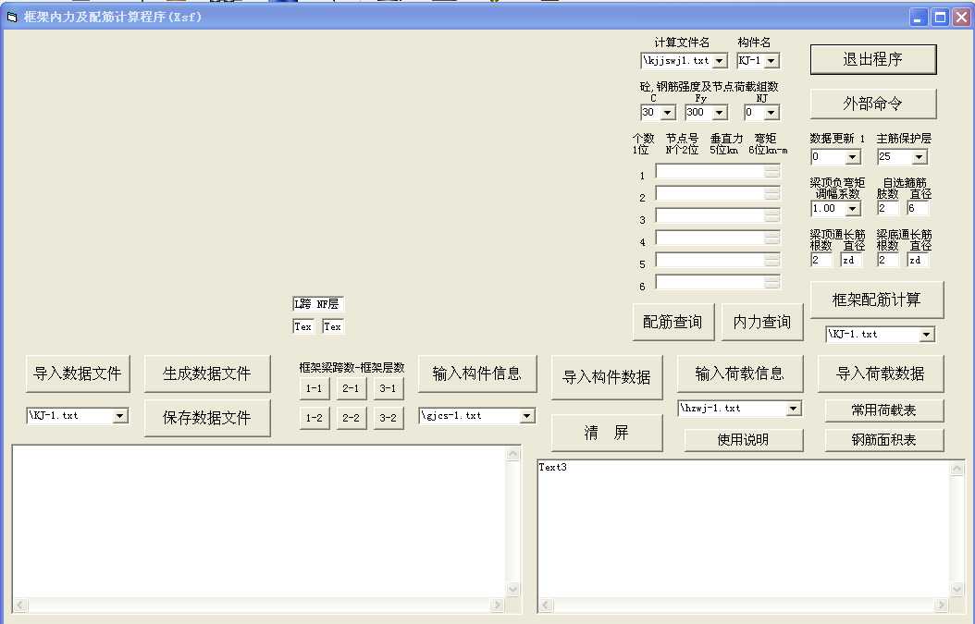Open 钢筋面积表
The image size is (975, 624).
[x=884, y=439]
